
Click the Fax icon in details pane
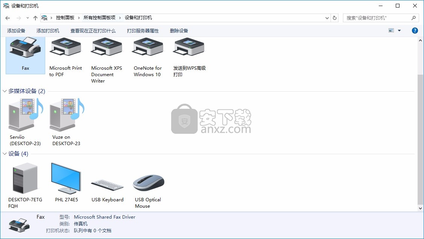coord(19,225)
